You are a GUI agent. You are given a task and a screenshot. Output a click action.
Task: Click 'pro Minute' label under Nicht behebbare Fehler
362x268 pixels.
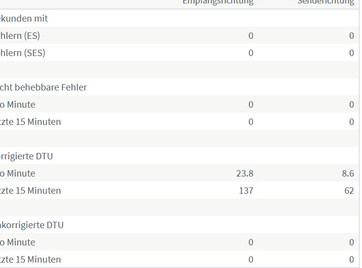(18, 104)
